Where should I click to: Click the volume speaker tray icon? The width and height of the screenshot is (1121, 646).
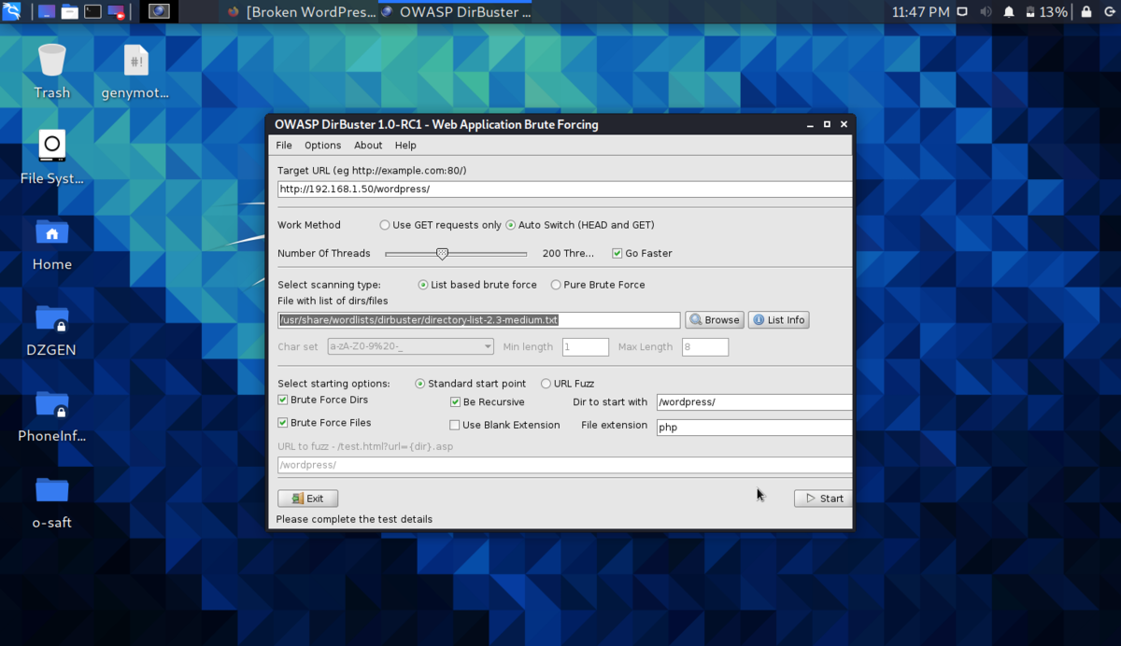coord(986,12)
